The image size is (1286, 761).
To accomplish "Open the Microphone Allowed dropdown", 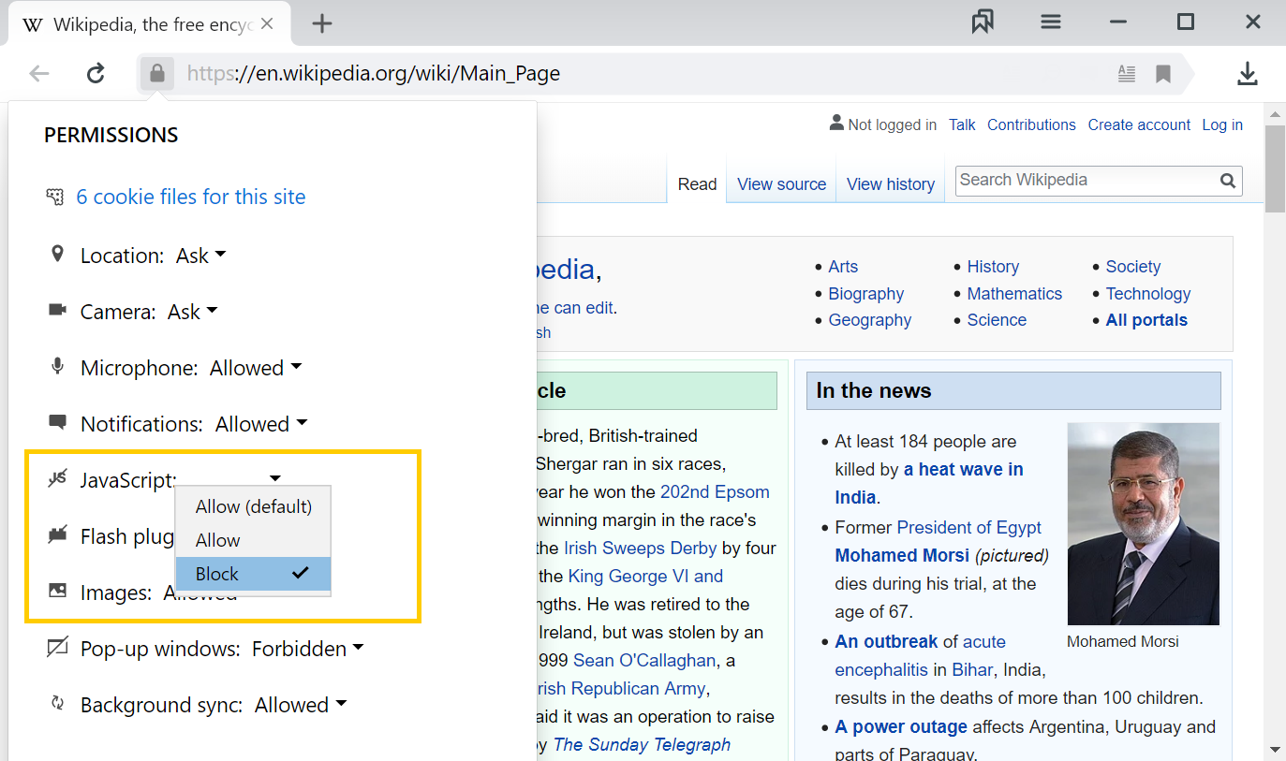I will (256, 368).
